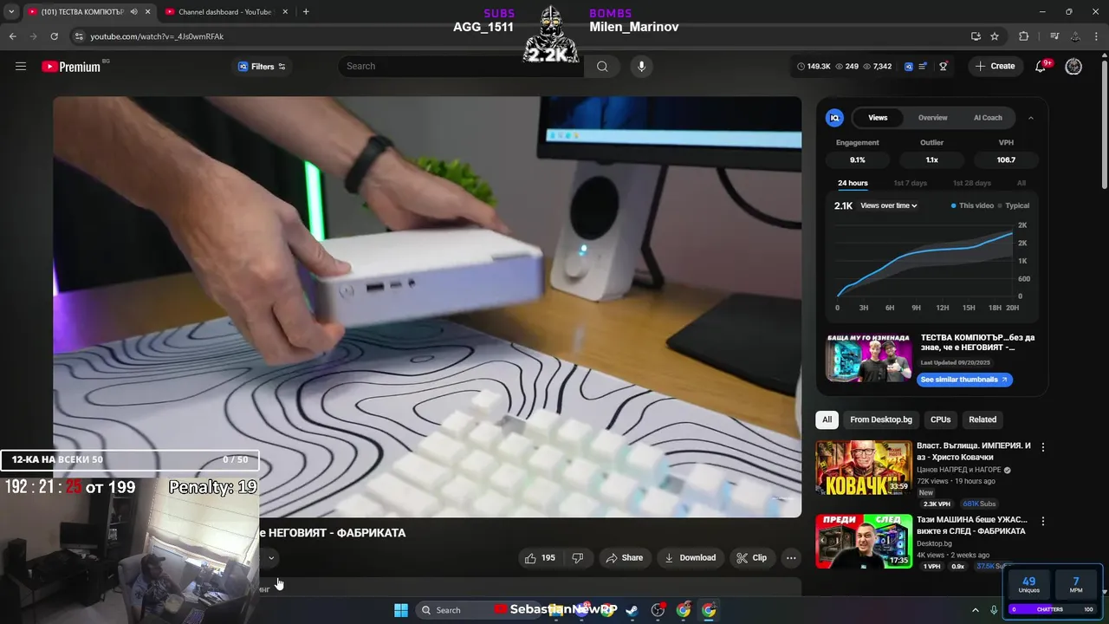
Task: Open Windows Start menu
Action: (x=401, y=610)
